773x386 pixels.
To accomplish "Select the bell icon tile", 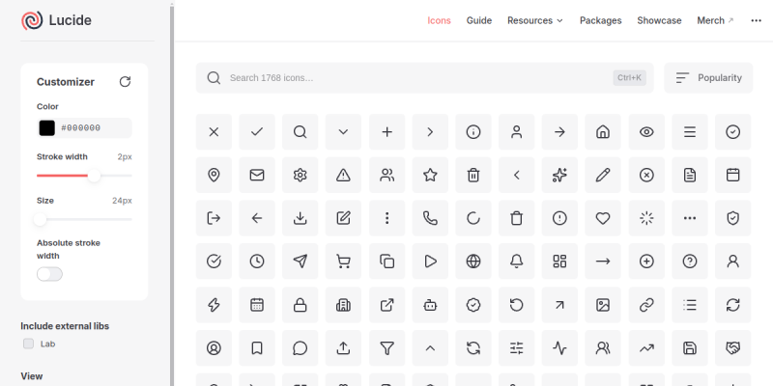I will point(517,261).
